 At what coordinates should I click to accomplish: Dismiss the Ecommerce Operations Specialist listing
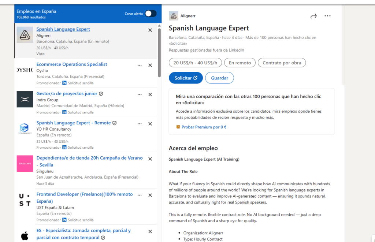[150, 65]
